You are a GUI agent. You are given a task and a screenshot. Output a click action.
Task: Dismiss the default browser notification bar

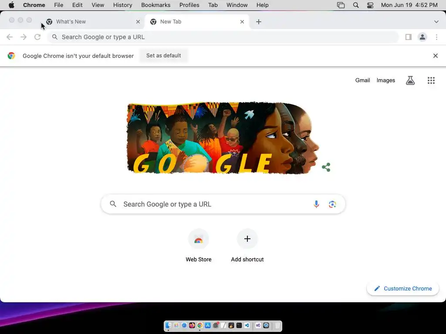[436, 56]
